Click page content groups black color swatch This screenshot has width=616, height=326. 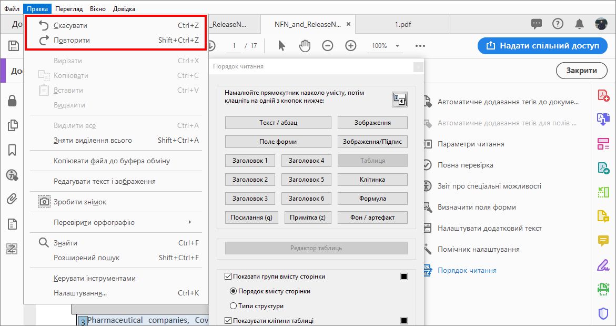tap(404, 276)
